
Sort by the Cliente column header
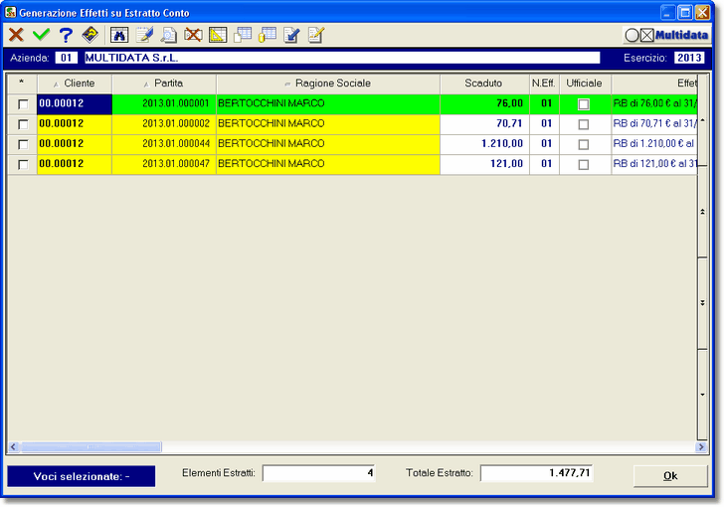75,84
